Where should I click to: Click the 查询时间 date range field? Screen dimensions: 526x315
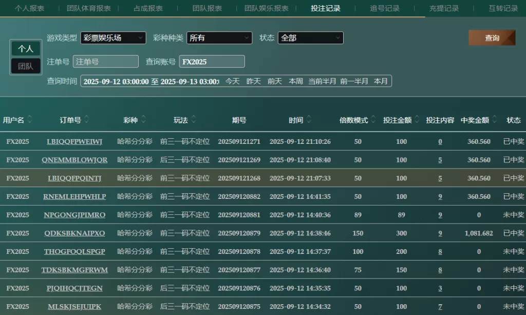(x=151, y=81)
